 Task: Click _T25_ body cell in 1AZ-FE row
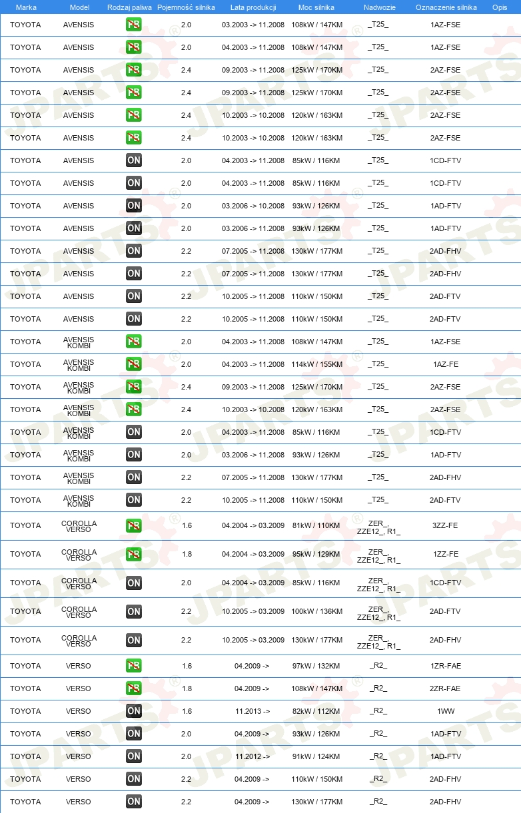[x=378, y=364]
